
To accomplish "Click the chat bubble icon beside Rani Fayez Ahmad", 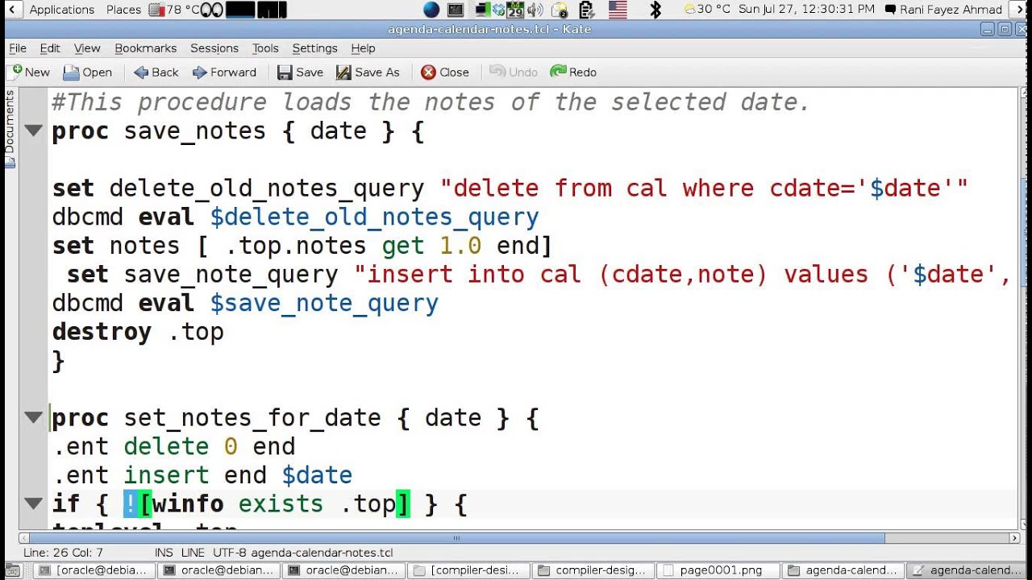I will tap(890, 10).
